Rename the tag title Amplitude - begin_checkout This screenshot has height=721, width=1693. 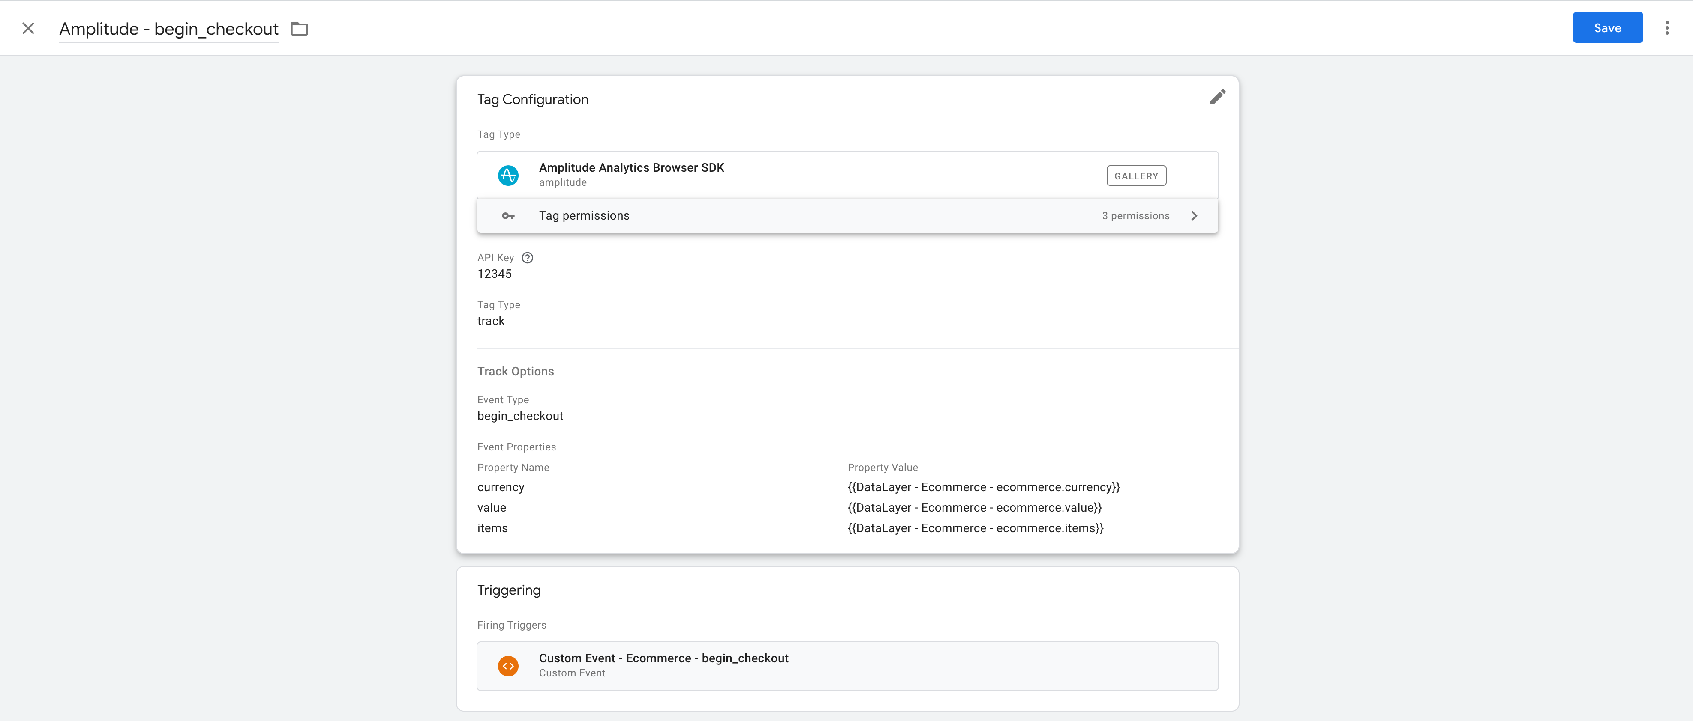(169, 29)
